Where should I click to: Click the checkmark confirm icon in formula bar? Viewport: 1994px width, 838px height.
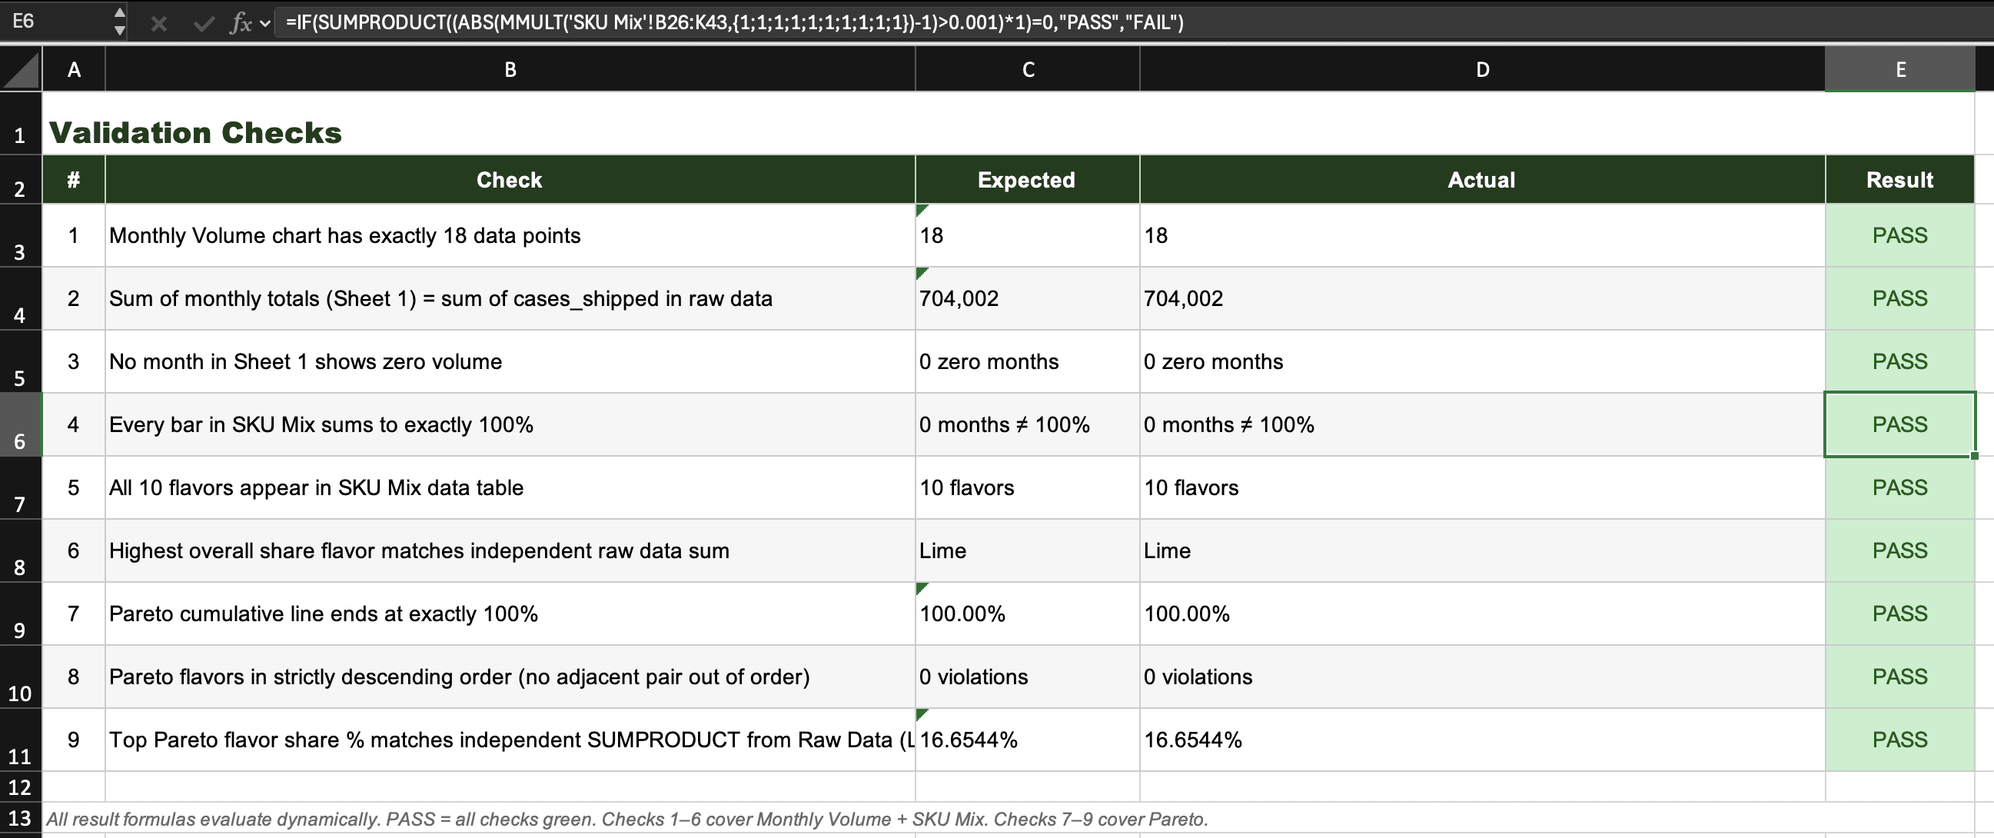point(203,22)
